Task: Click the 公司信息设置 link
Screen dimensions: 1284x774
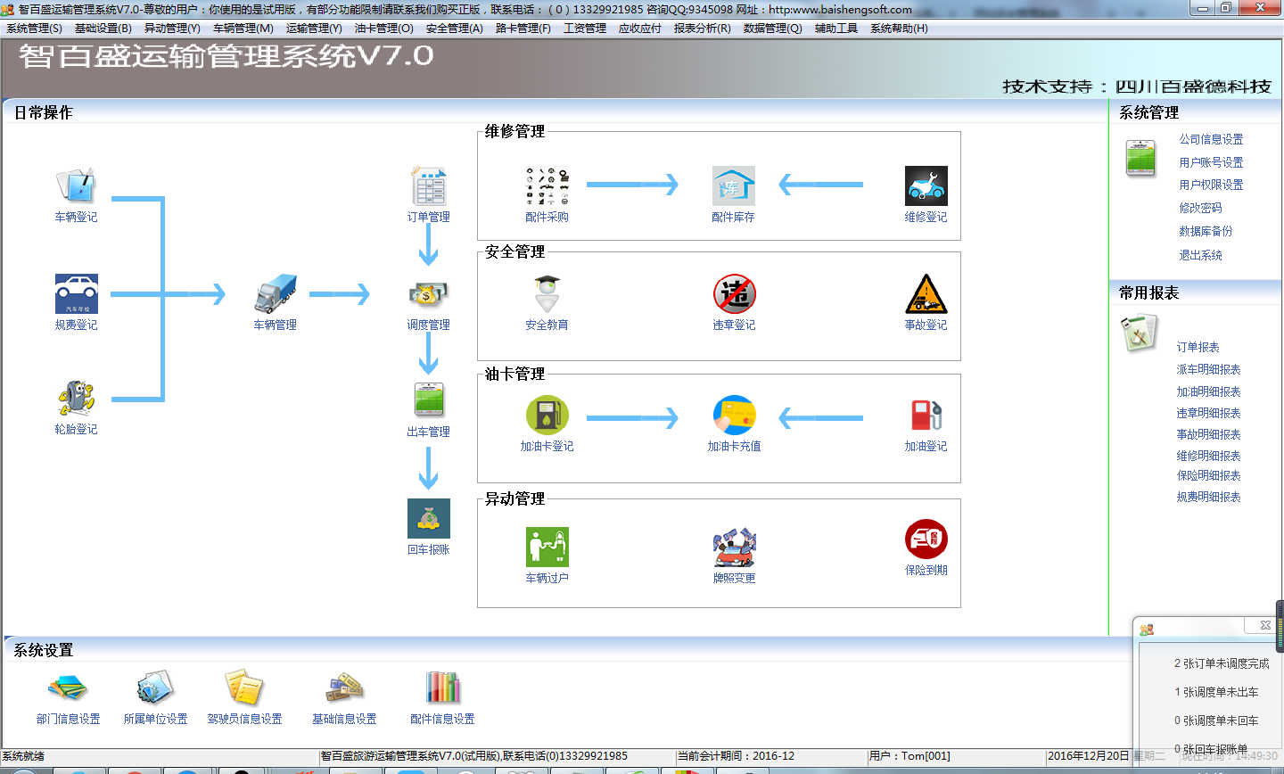Action: coord(1211,139)
